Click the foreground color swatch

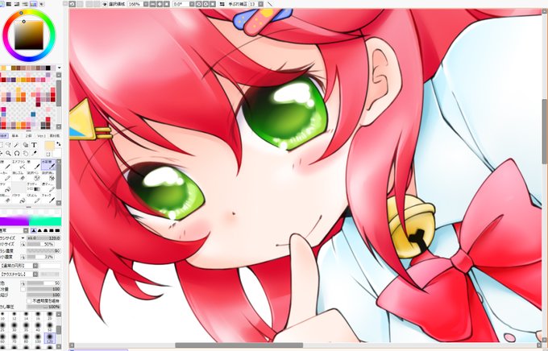click(x=50, y=145)
